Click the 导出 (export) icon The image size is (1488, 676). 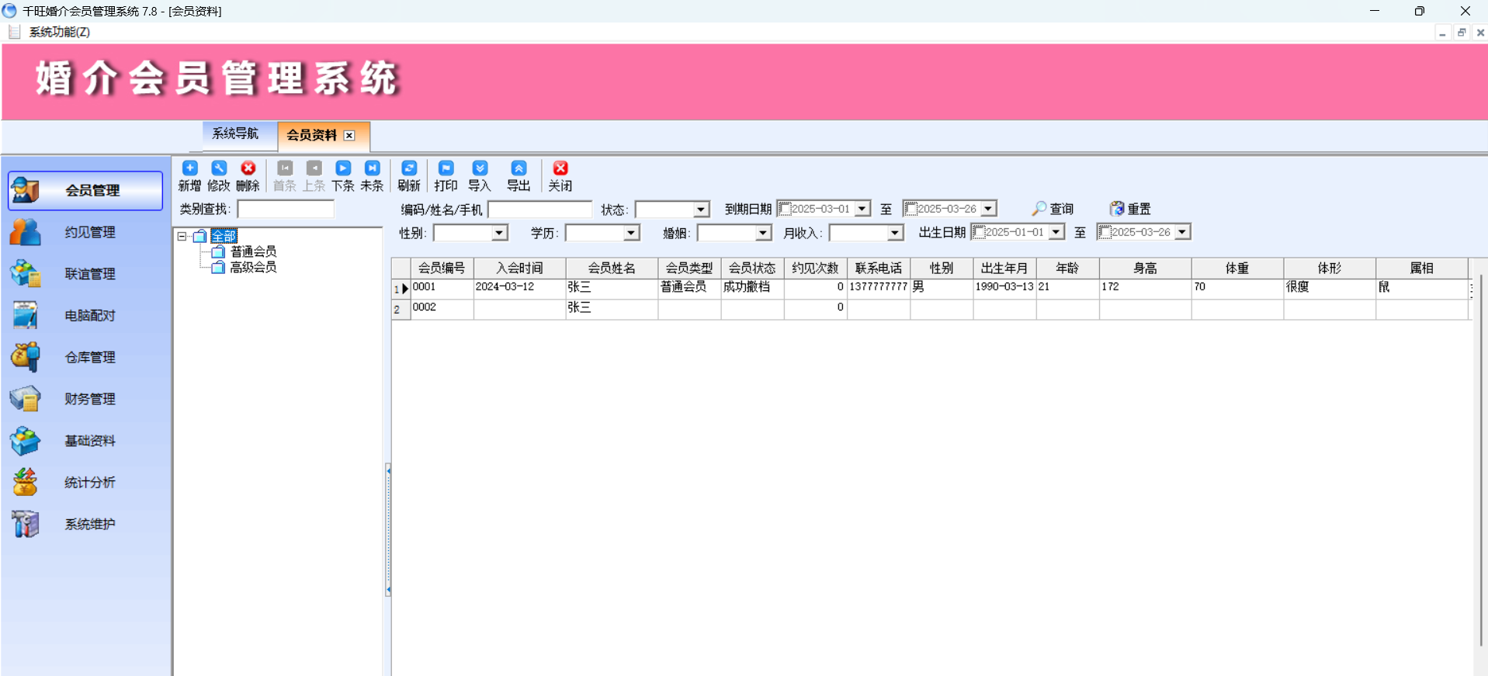pos(519,175)
